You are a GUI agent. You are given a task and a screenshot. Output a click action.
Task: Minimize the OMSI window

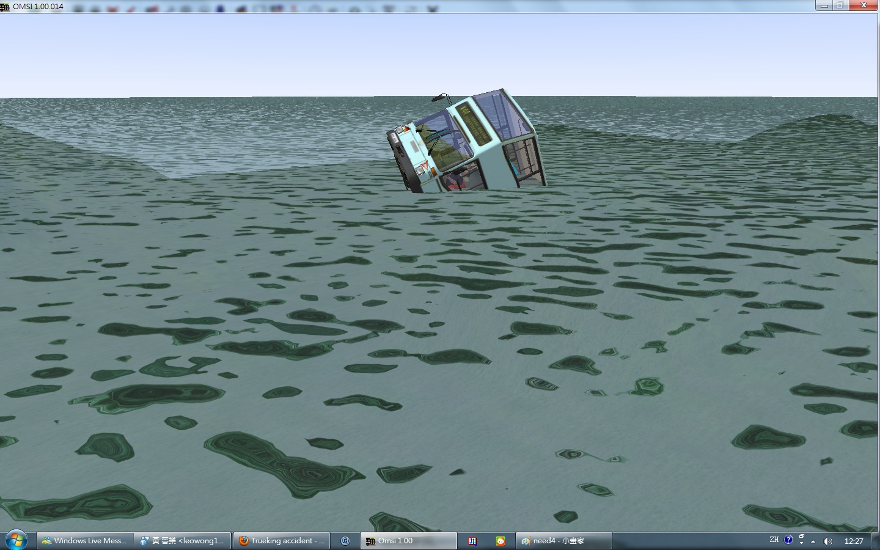[x=824, y=5]
